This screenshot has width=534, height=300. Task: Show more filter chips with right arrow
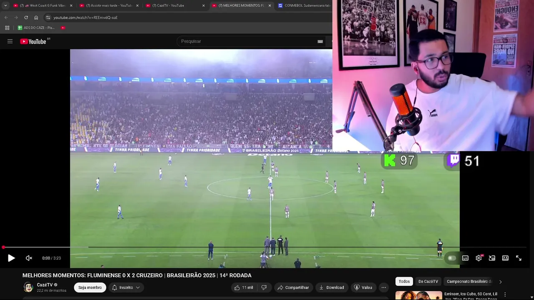click(500, 282)
